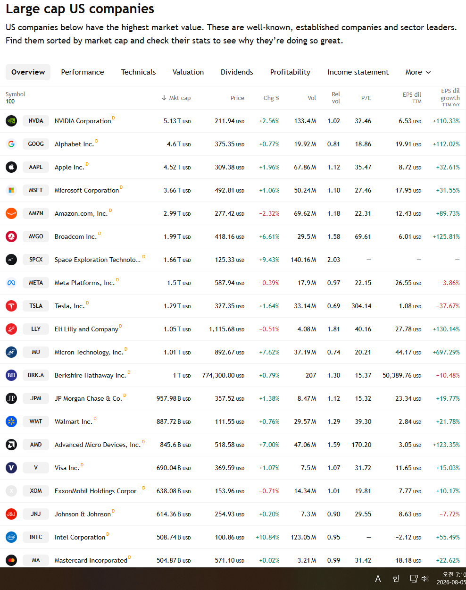Open the Dividends tab

click(x=237, y=72)
